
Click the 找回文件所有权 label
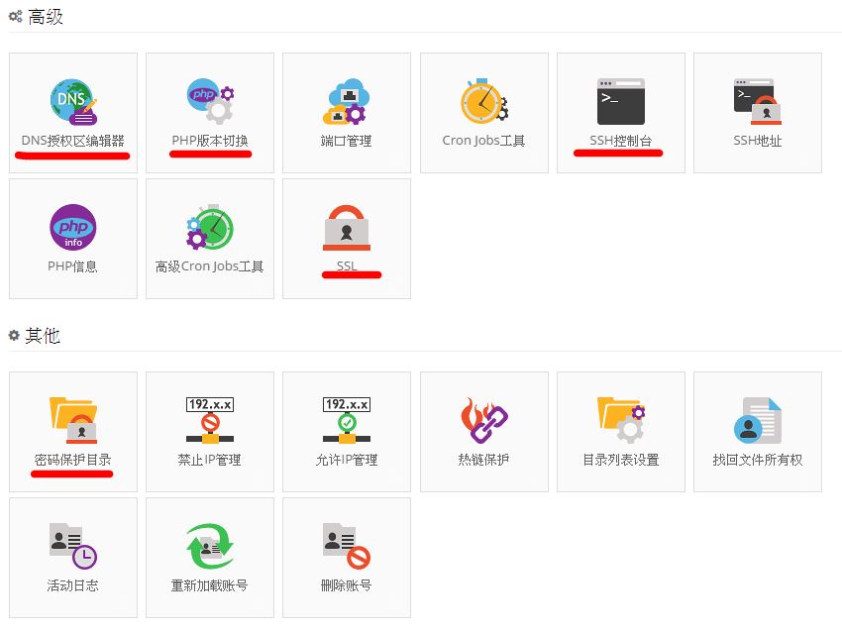[x=758, y=460]
